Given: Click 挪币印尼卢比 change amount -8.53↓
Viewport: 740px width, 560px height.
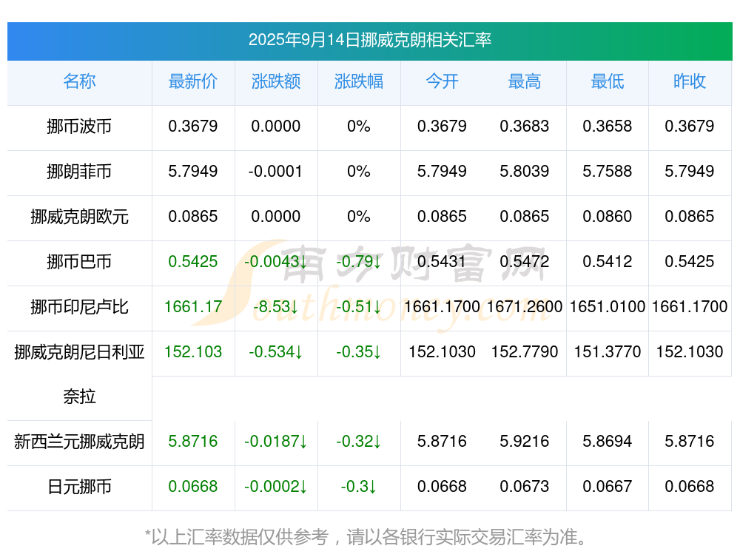Looking at the screenshot, I should coord(275,307).
